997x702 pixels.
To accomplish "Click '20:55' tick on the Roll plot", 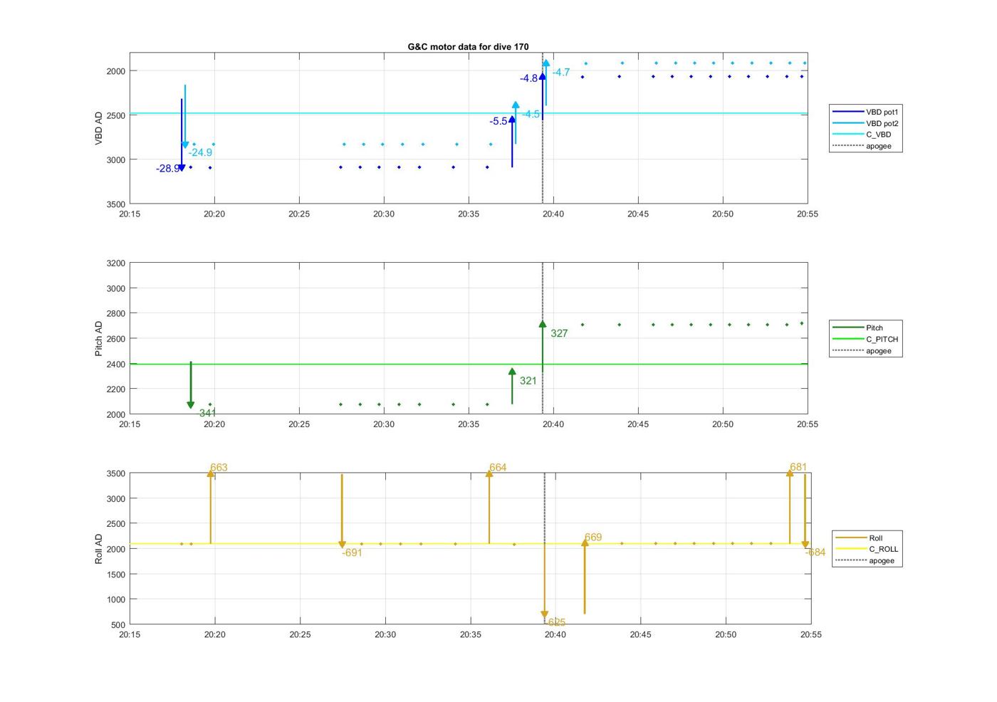I will (x=810, y=634).
